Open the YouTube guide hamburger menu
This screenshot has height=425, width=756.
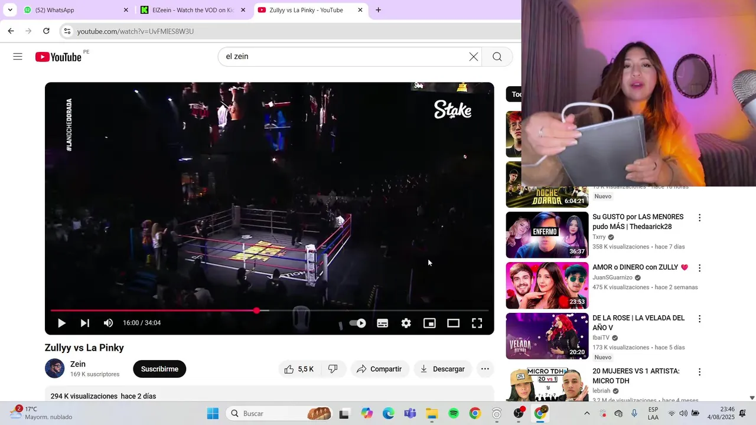click(x=18, y=57)
